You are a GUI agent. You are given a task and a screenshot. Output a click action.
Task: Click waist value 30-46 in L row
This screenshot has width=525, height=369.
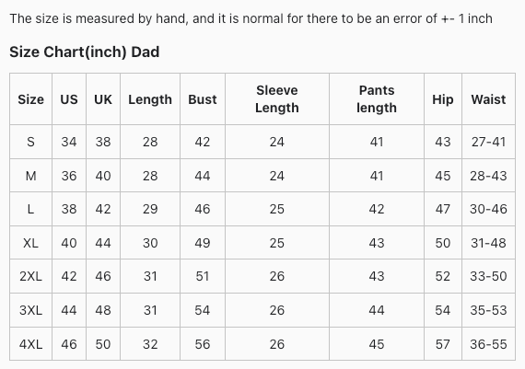(x=488, y=209)
